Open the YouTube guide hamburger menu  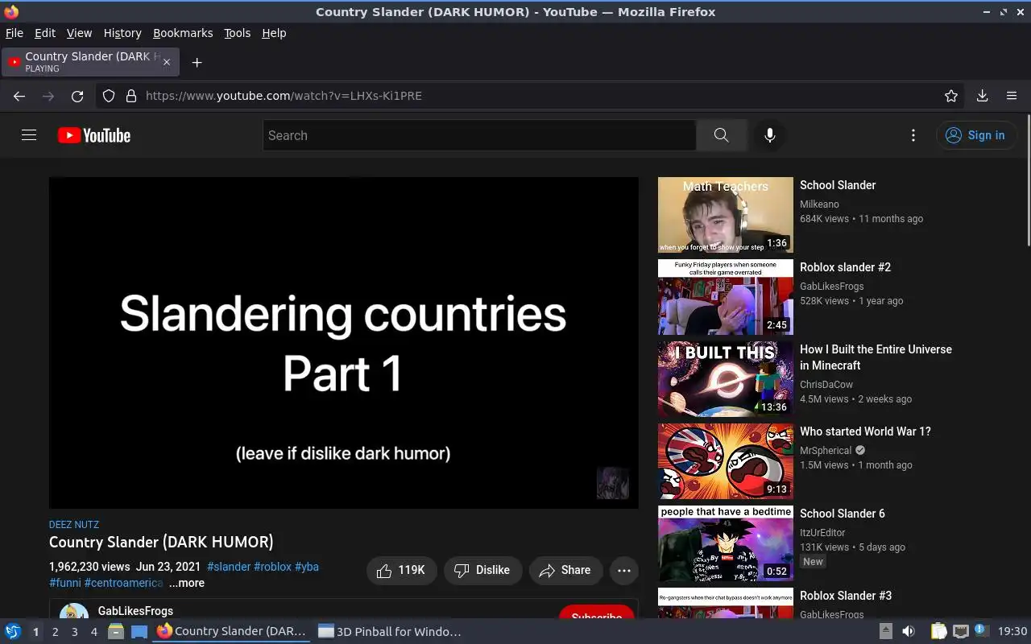(29, 135)
